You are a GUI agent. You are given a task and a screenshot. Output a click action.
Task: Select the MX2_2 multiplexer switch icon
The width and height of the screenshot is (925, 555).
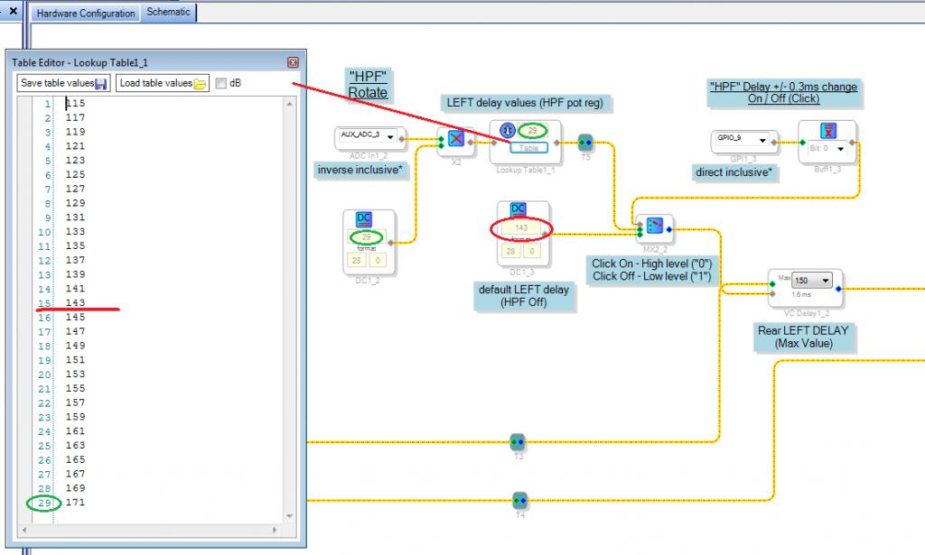coord(655,225)
